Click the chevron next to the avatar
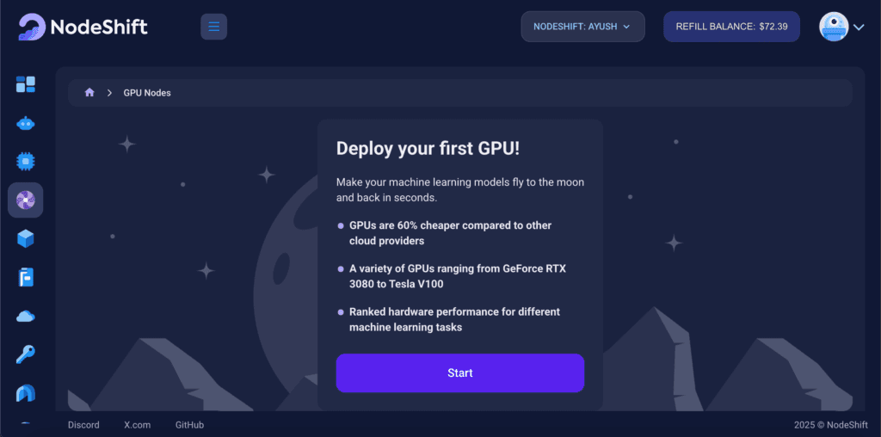 tap(859, 28)
